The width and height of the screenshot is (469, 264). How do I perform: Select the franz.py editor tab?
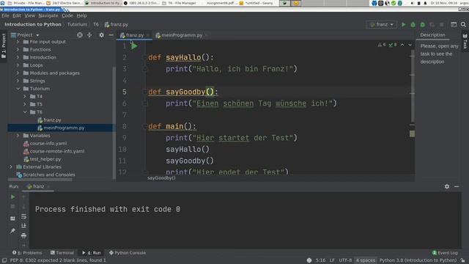[x=135, y=35]
